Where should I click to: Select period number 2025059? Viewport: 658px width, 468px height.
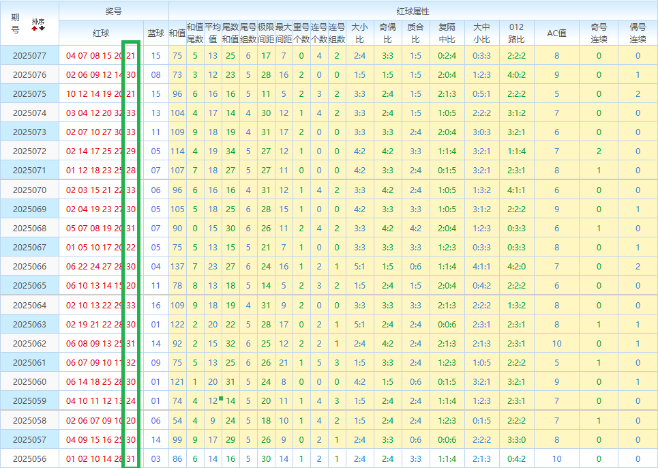(x=29, y=401)
